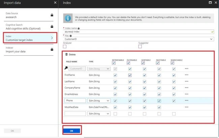Image resolution: width=219 pixels, height=138 pixels.
Task: Open more options for CompanyName row
Action: [186, 87]
